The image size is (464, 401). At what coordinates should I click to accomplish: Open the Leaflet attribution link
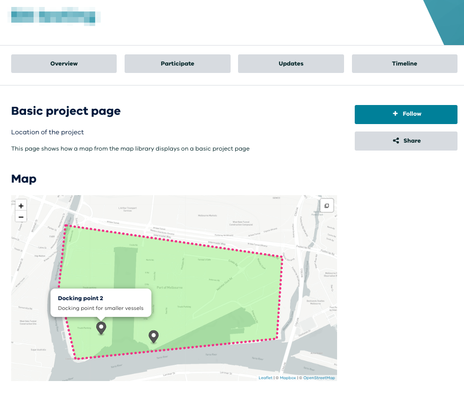pos(265,378)
